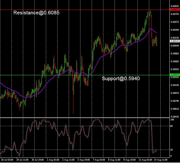The width and height of the screenshot is (180, 163).
Task: Click the 8 Aug 11:00 time label
Action: [114, 160]
